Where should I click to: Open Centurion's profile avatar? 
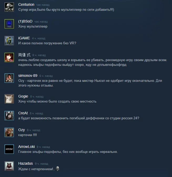pos(9,7)
